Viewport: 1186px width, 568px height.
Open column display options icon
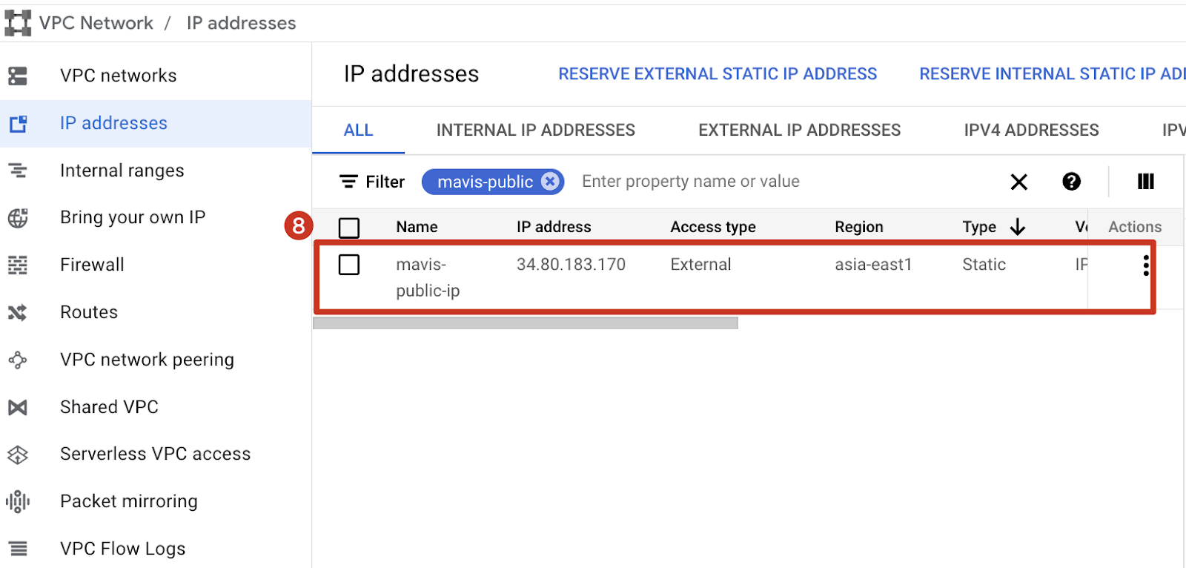[1145, 182]
